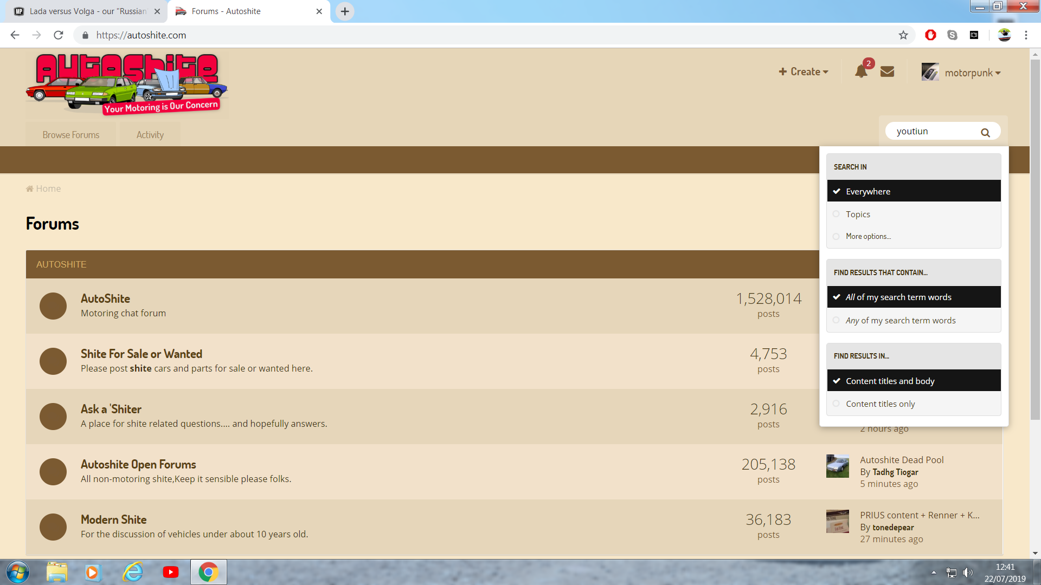Choose All of my search term words
Viewport: 1041px width, 585px height.
click(914, 297)
